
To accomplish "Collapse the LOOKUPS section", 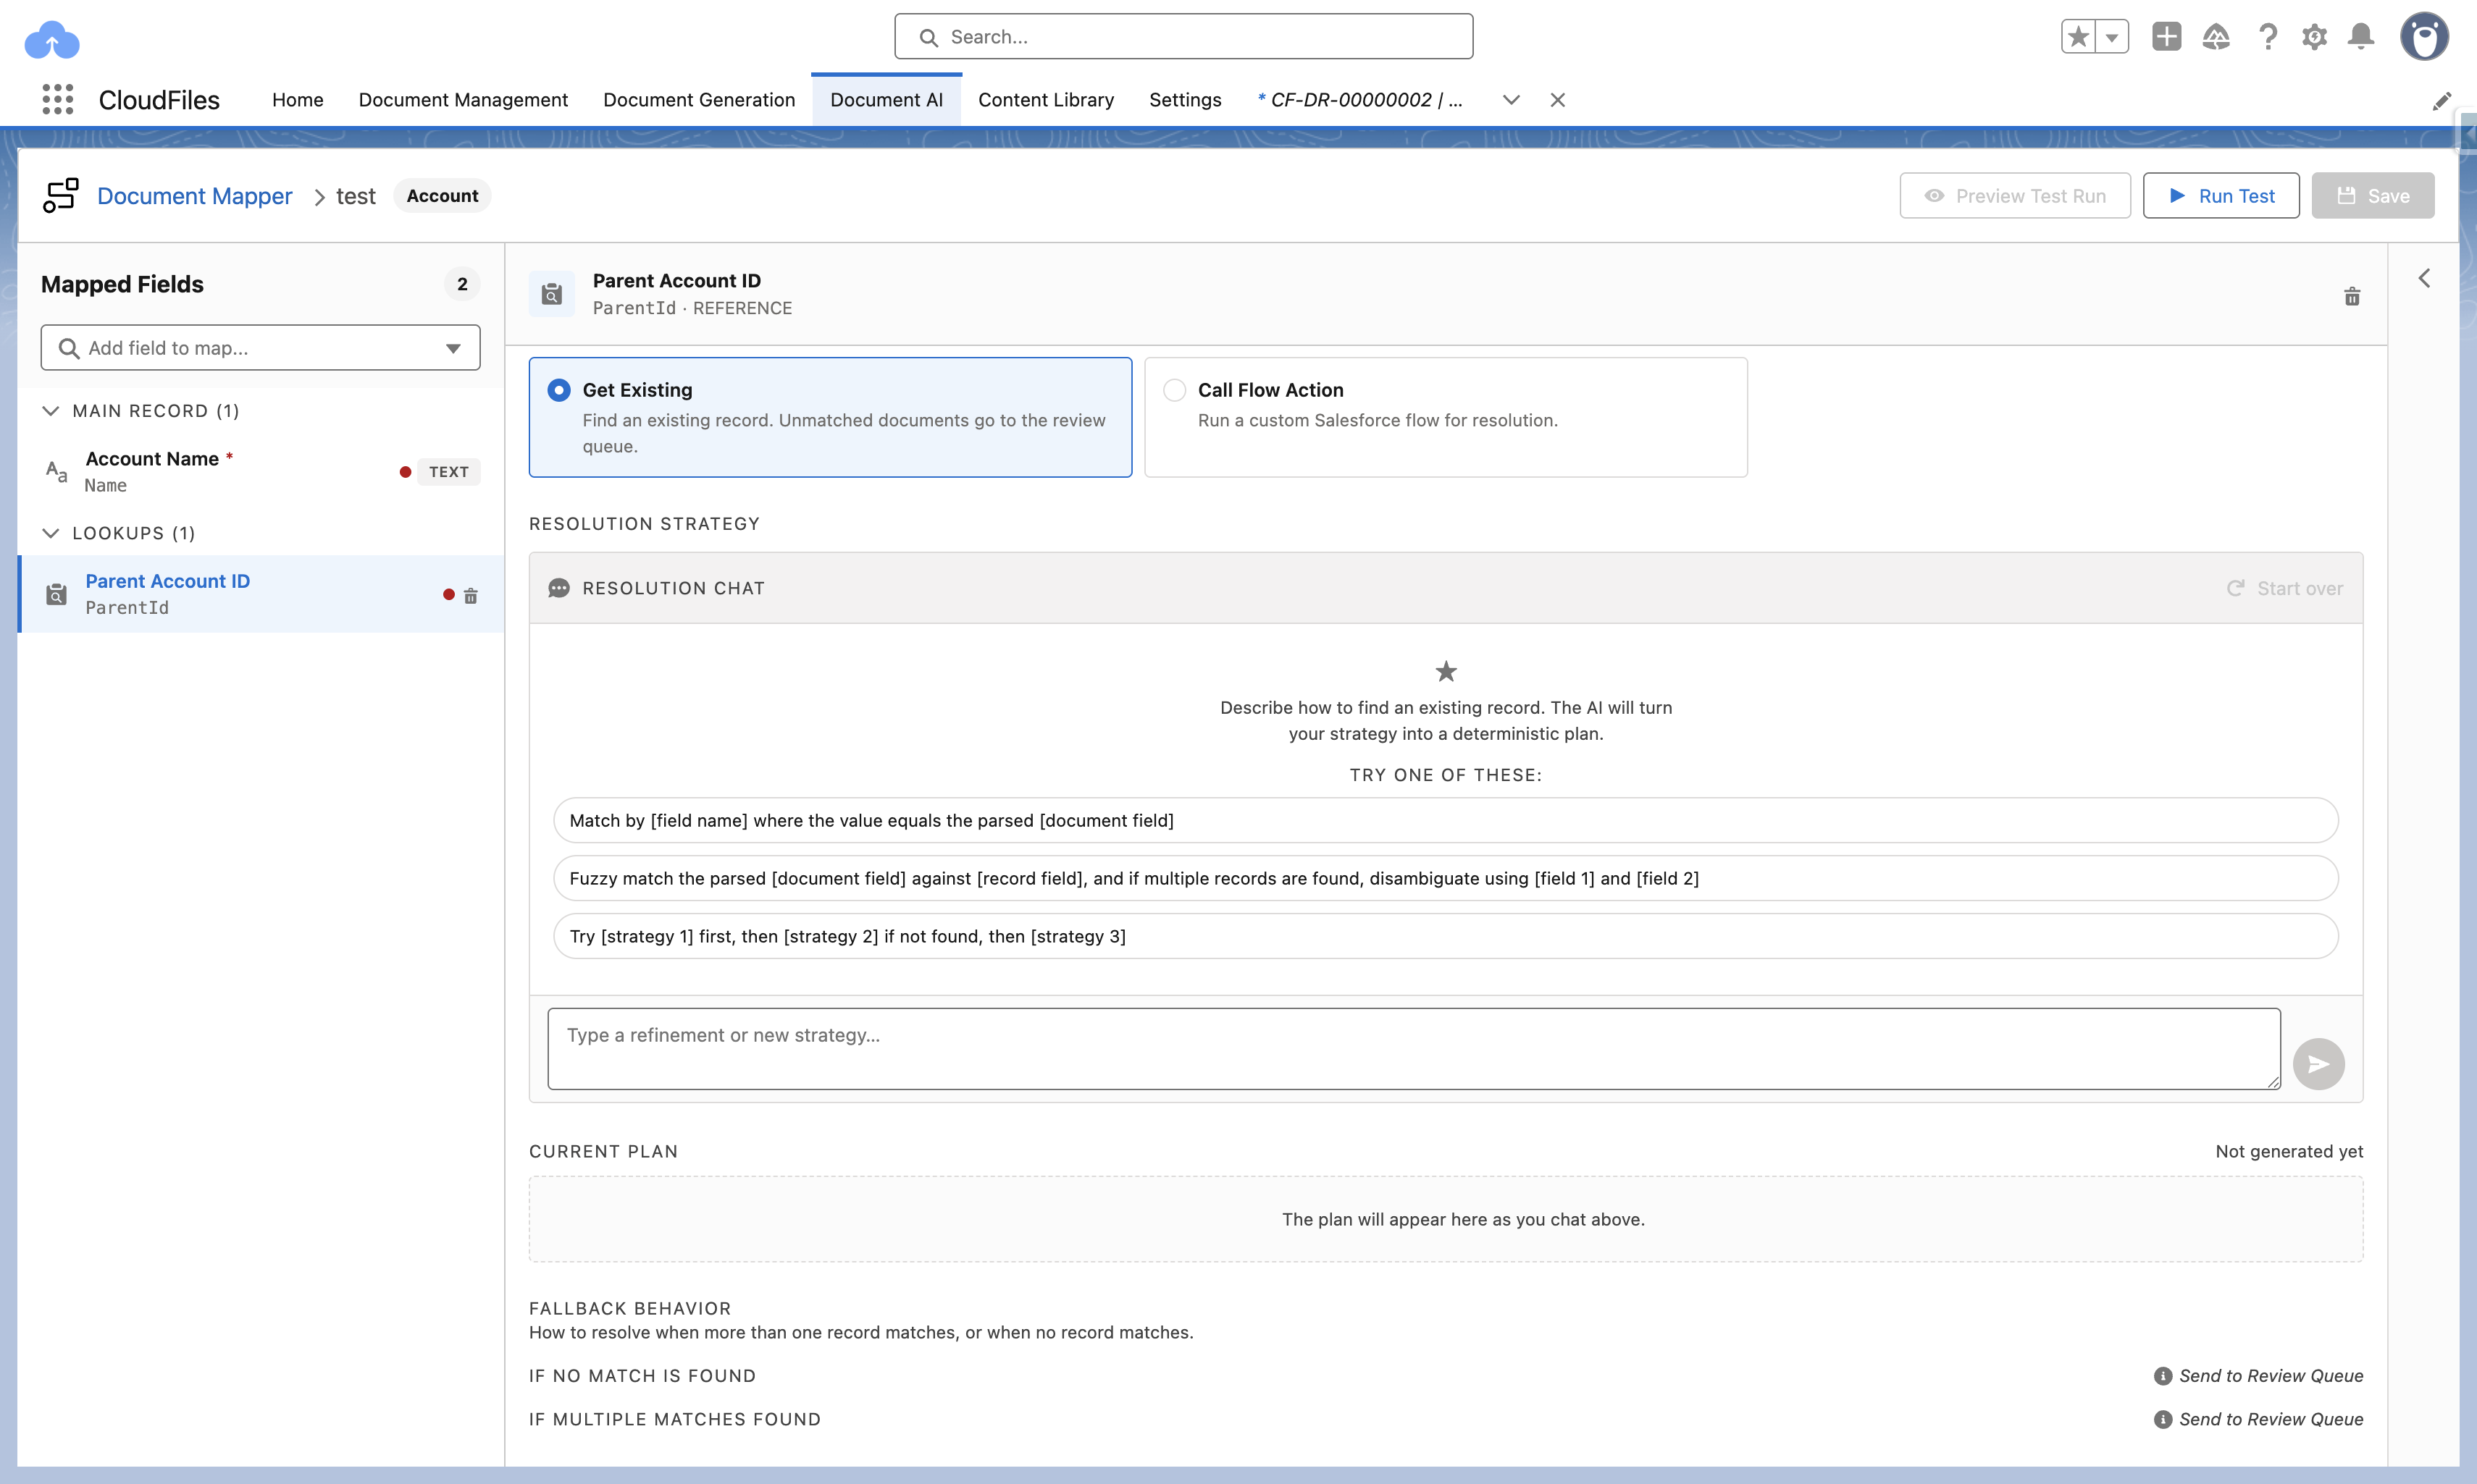I will (x=51, y=533).
